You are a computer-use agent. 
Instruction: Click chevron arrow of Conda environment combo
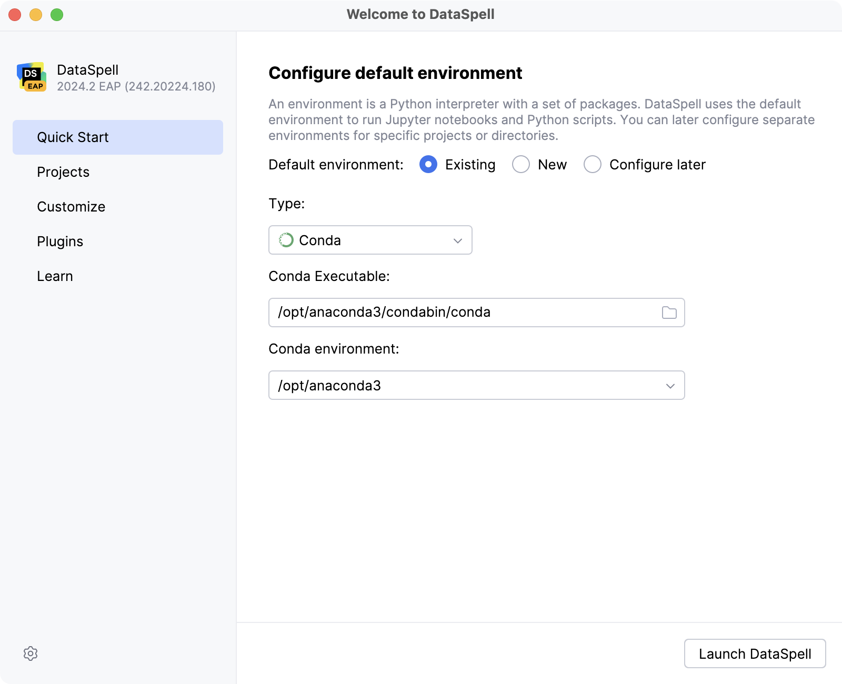[670, 386]
